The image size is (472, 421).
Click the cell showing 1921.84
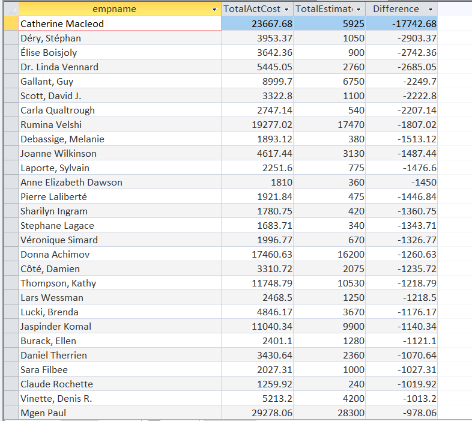click(258, 196)
